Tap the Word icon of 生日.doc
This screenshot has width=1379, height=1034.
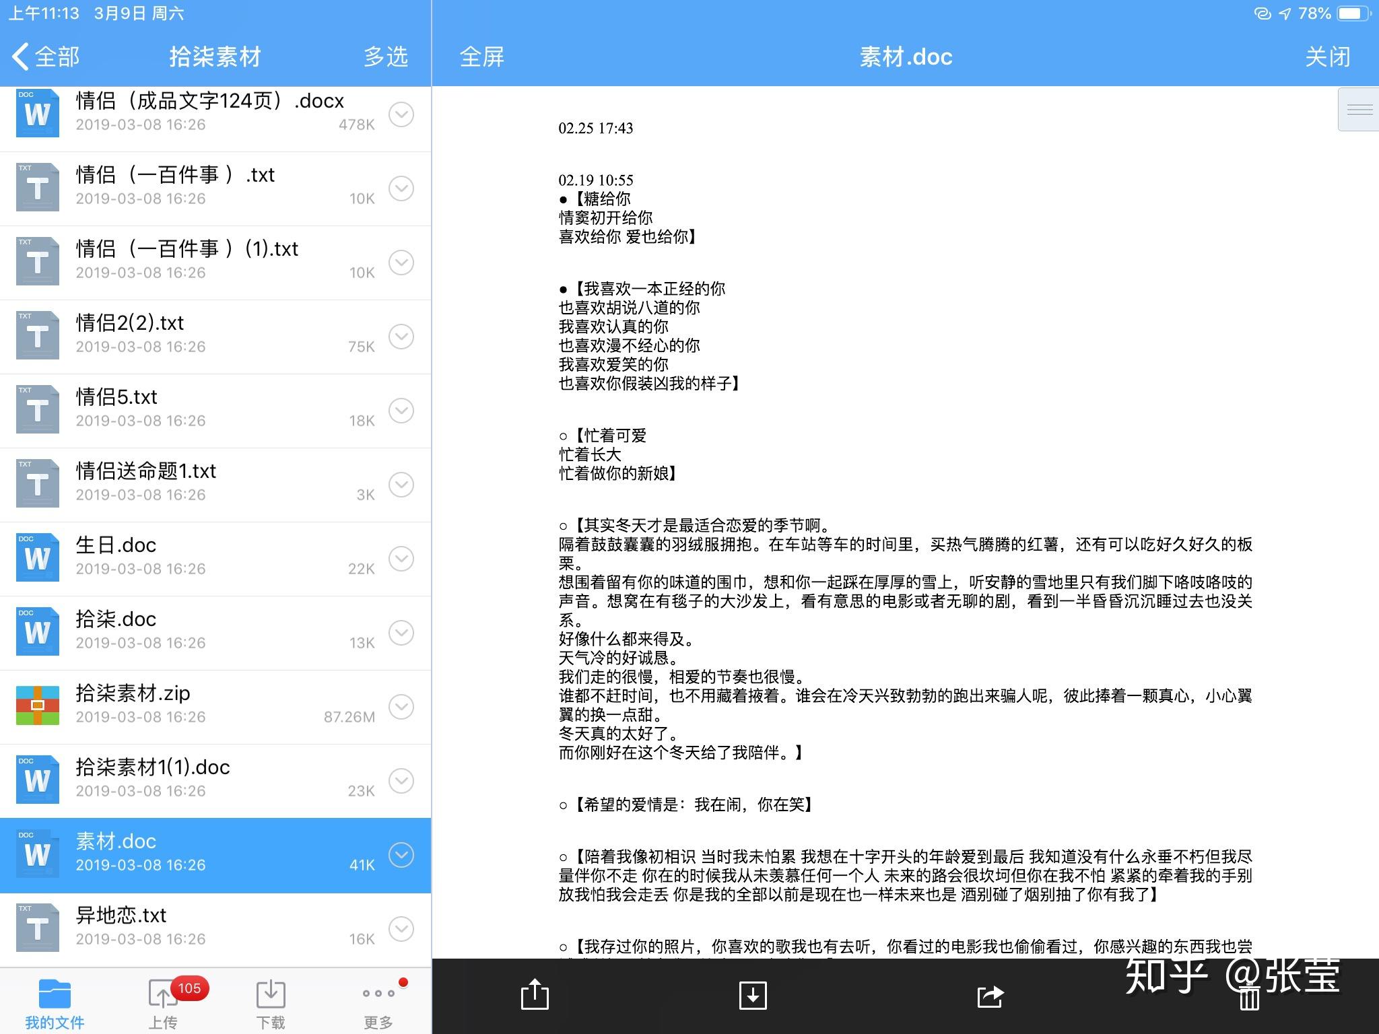(x=38, y=557)
